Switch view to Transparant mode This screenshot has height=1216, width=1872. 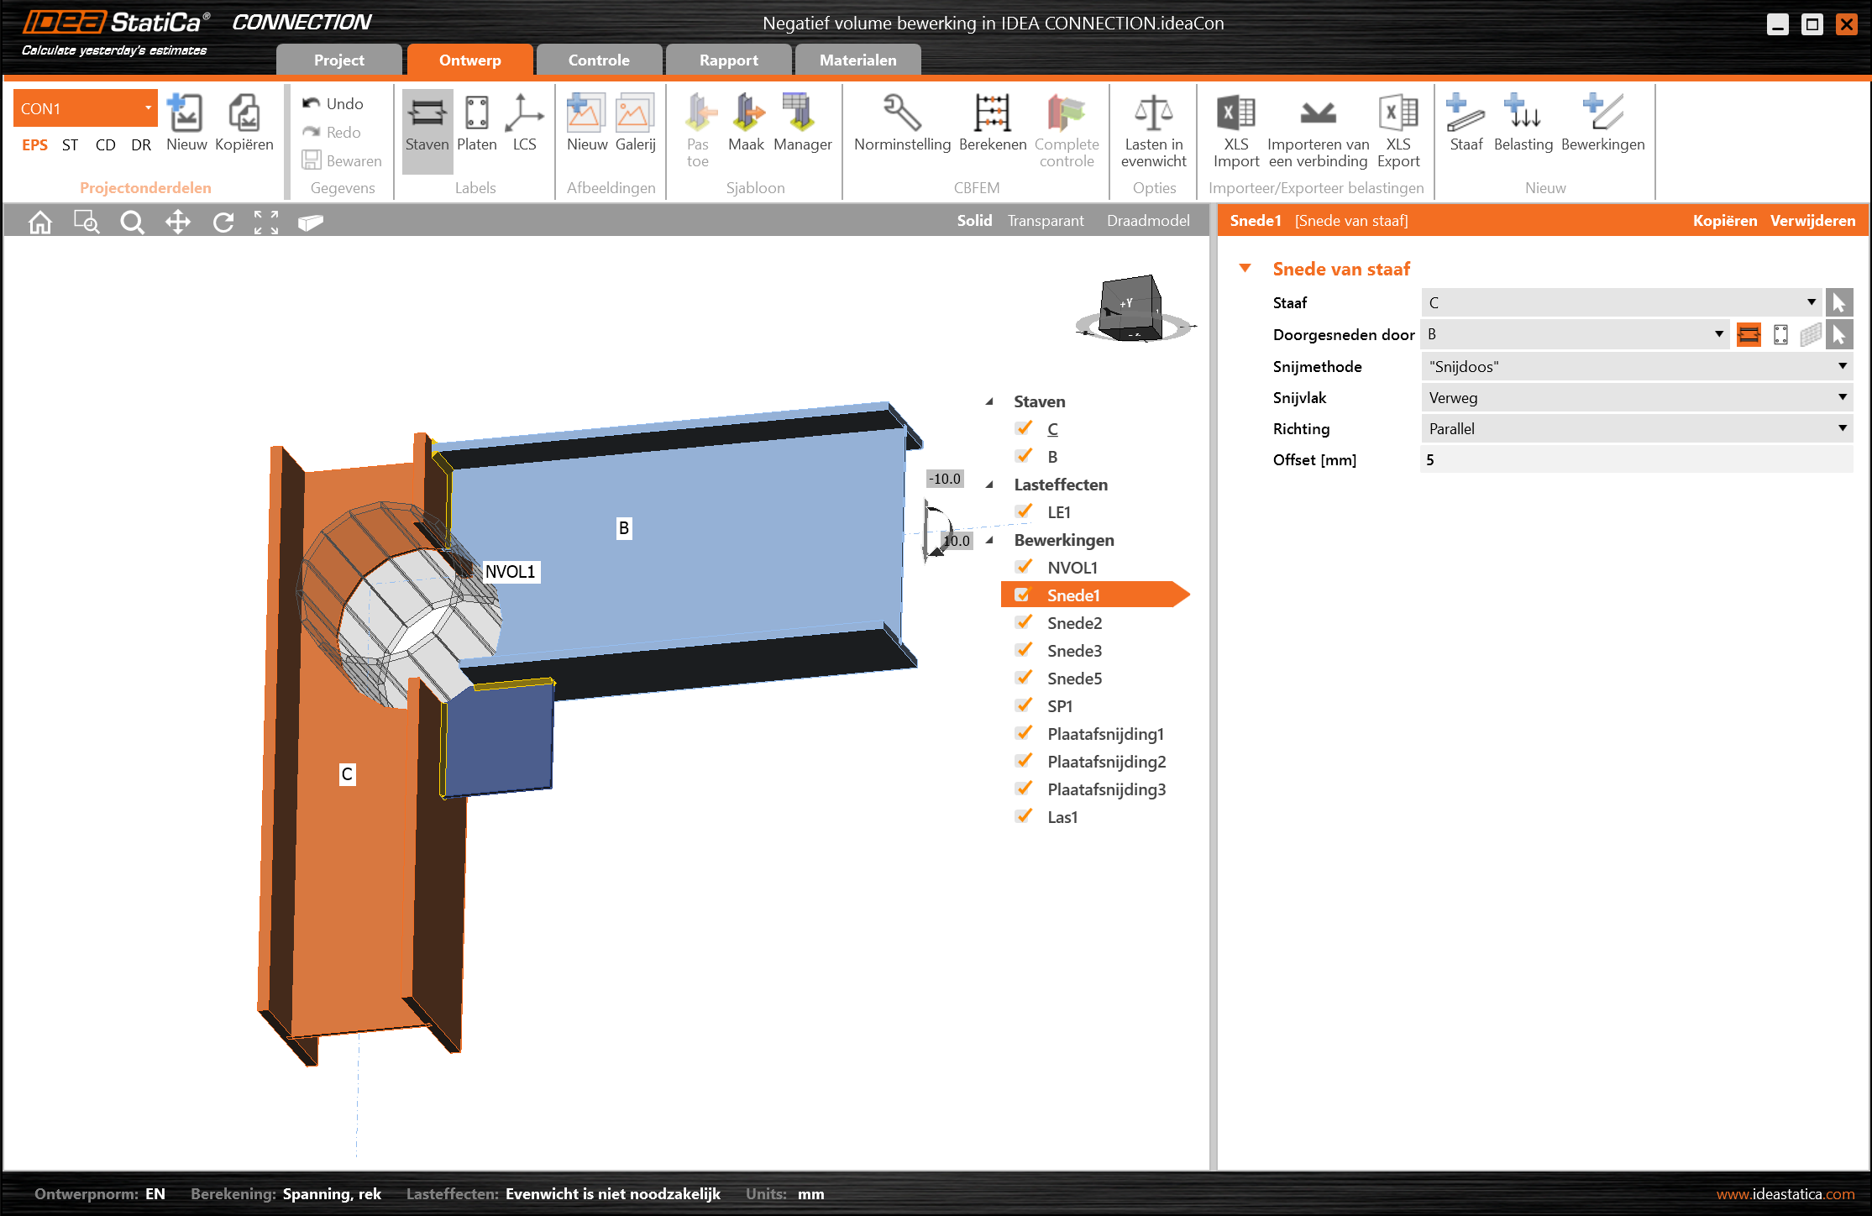click(1045, 221)
